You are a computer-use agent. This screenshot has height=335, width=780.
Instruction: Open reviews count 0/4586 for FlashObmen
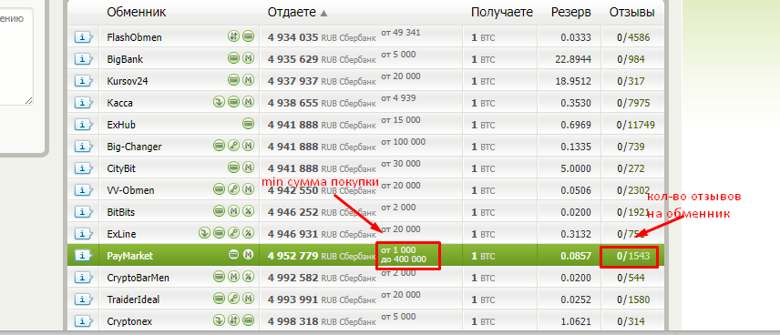coord(633,37)
